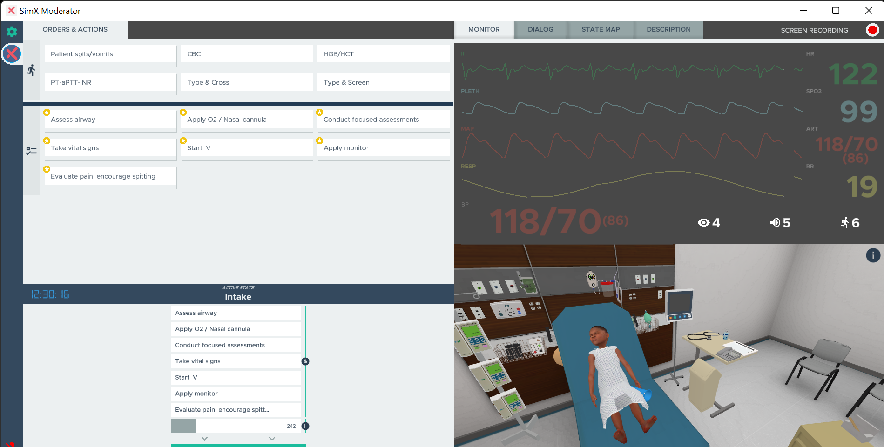Click the info icon over patient room

pos(873,255)
